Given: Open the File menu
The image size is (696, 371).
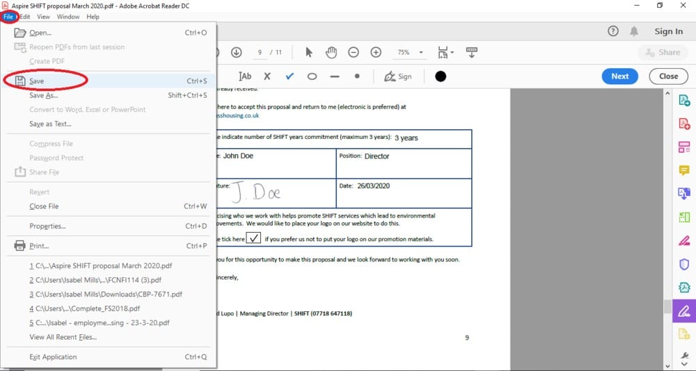Looking at the screenshot, I should click(8, 17).
